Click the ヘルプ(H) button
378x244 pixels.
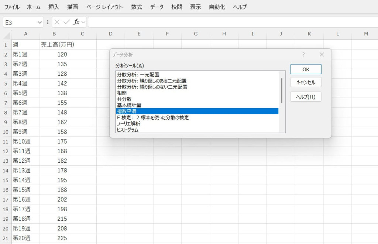[x=306, y=97]
